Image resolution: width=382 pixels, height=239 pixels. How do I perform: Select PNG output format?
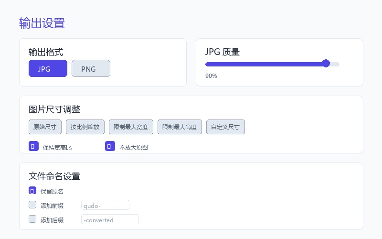91,68
